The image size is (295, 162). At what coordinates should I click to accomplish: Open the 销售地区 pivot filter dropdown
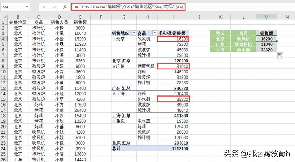134,33
